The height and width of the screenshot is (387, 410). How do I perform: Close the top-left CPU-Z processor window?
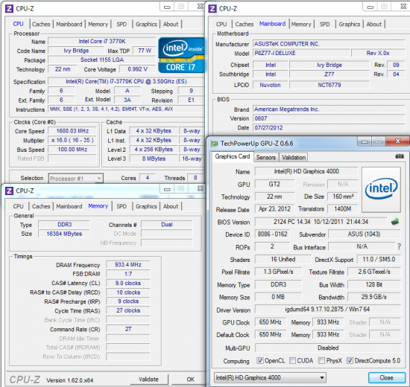pos(200,7)
